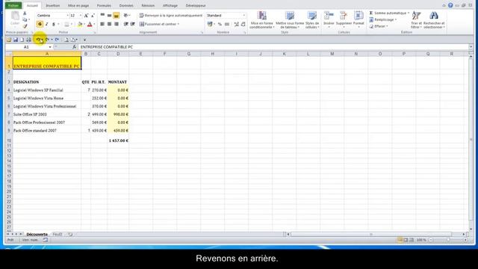
Task: Decrease font size with smaller A icon
Action: [x=93, y=15]
